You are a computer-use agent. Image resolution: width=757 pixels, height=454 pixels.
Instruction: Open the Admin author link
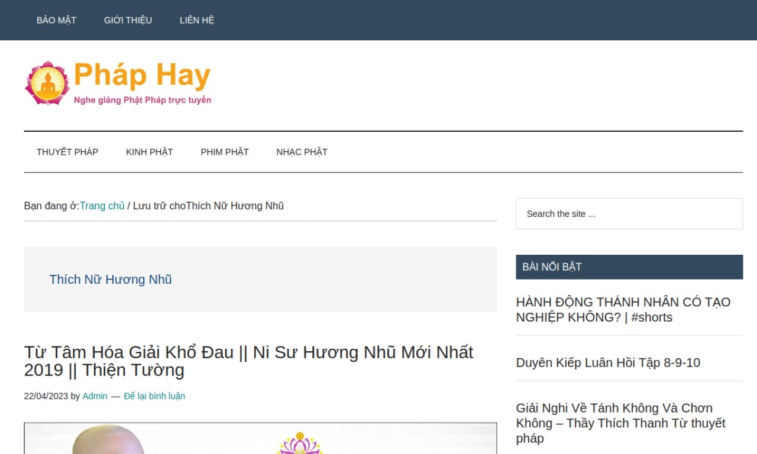95,396
